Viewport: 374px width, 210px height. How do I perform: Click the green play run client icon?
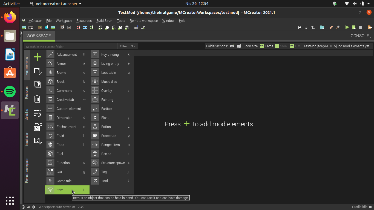click(x=347, y=27)
